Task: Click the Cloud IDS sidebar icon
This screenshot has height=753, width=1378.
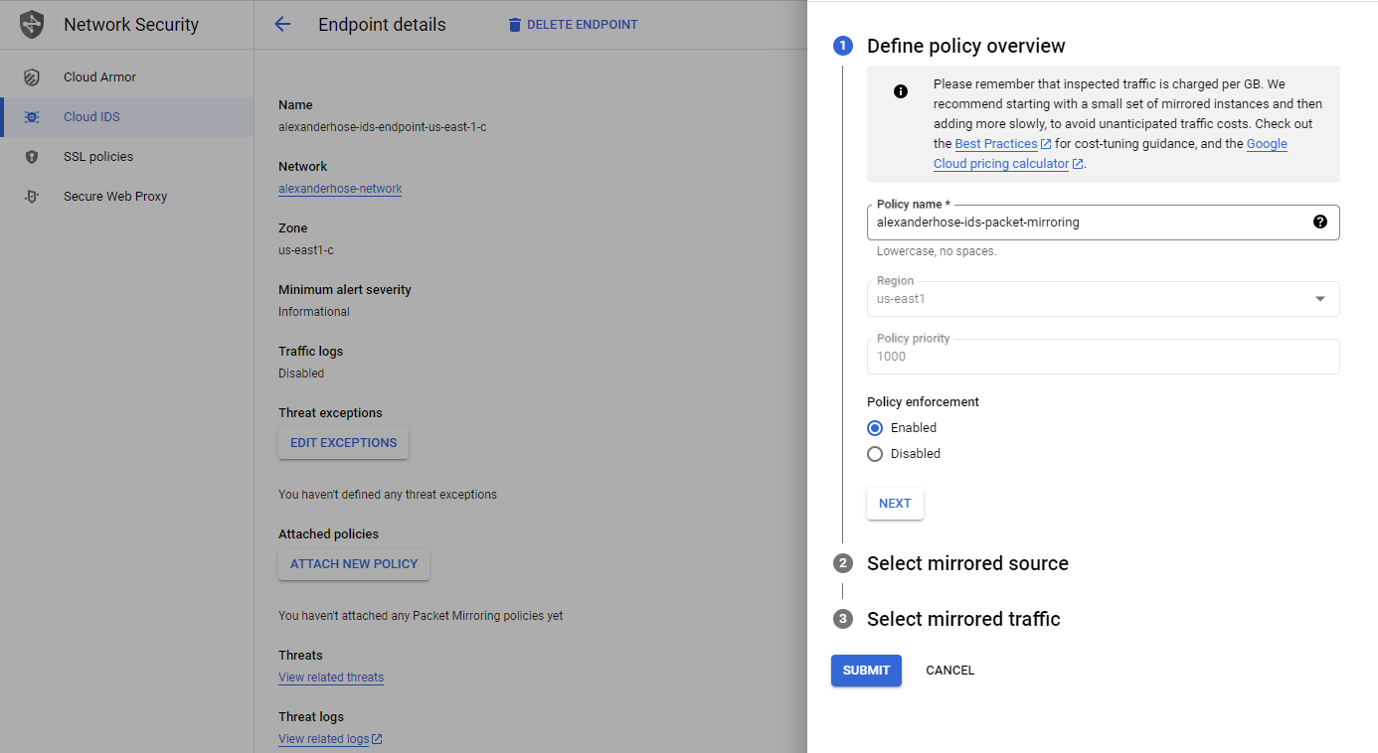Action: 32,117
